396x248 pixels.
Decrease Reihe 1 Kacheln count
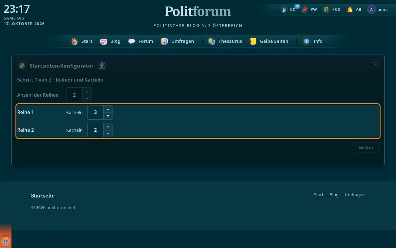pyautogui.click(x=108, y=116)
